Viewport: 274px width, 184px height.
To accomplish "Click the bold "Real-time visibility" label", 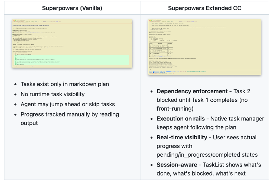I will (x=182, y=137).
